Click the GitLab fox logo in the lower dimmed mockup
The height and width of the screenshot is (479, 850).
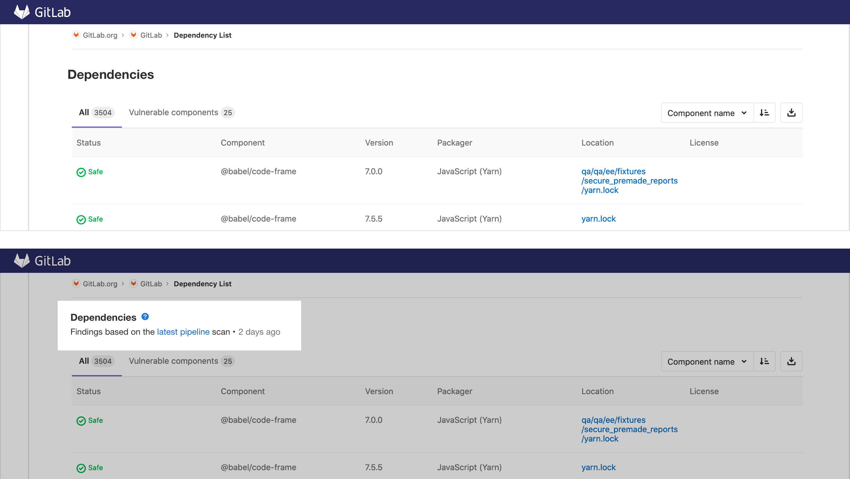coord(22,261)
